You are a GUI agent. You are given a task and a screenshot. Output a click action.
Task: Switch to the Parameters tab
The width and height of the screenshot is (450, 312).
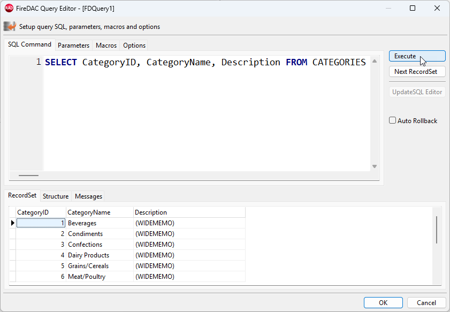[73, 45]
